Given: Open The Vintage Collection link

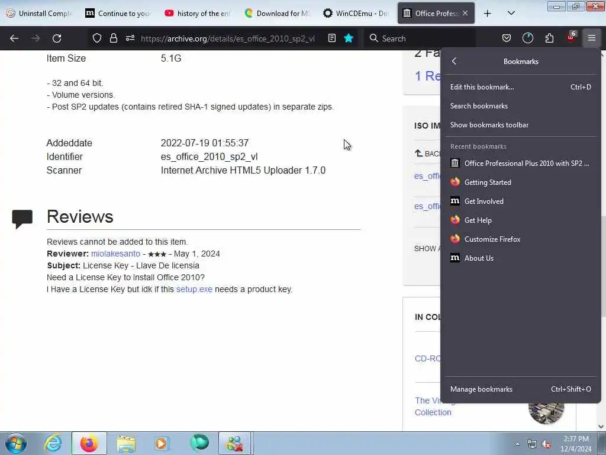Looking at the screenshot, I should (x=433, y=406).
